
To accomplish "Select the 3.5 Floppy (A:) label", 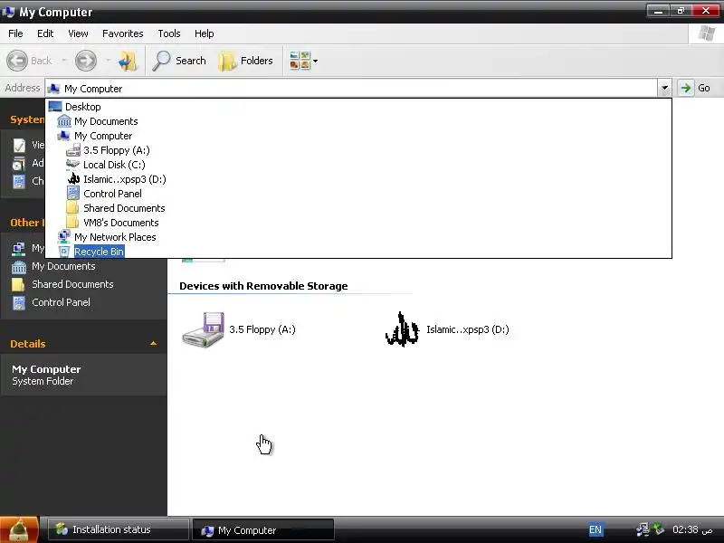I will coord(262,329).
